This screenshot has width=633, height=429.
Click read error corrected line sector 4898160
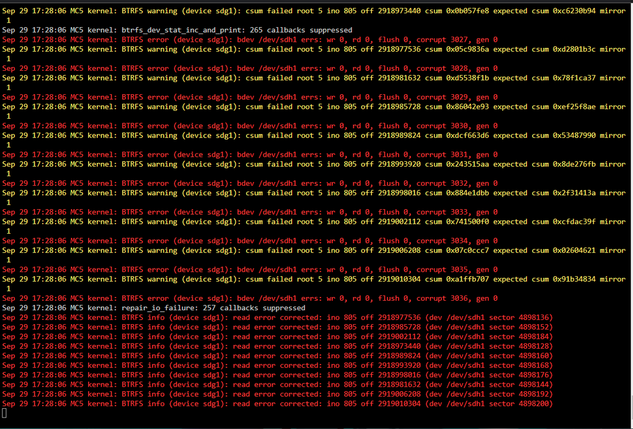pyautogui.click(x=277, y=356)
